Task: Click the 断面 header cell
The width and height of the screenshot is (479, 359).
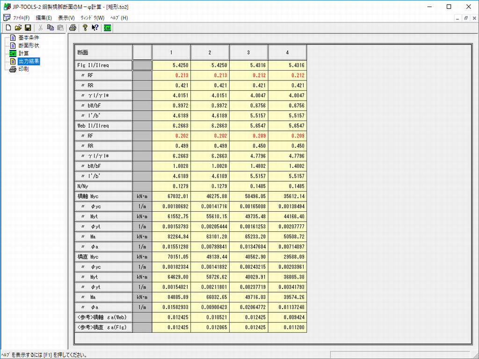Action: coord(103,52)
